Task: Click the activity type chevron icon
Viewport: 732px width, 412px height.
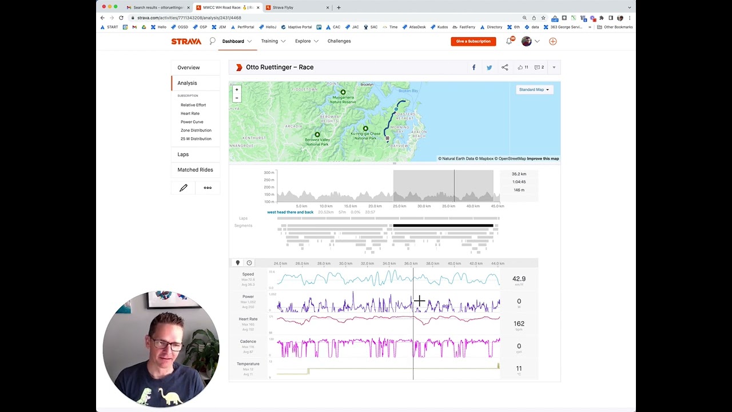Action: (x=239, y=68)
